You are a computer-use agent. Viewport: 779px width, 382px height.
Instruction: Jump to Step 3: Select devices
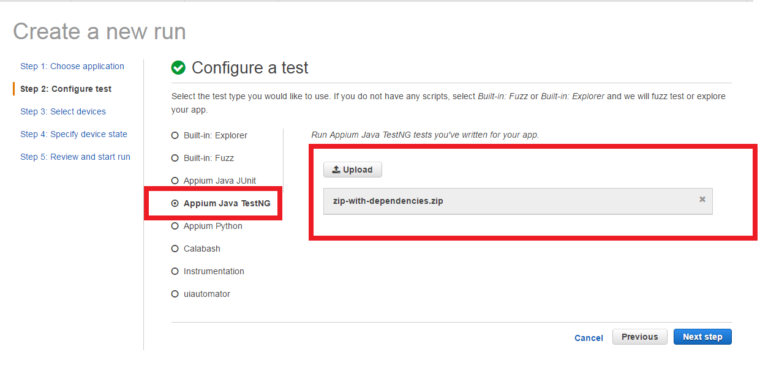click(63, 111)
